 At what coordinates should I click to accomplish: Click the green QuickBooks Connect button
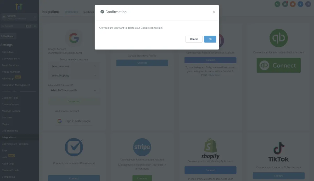pos(278,65)
